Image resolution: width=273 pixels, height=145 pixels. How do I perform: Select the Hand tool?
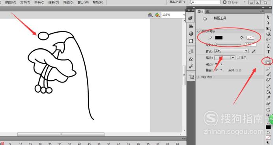(x=268, y=110)
